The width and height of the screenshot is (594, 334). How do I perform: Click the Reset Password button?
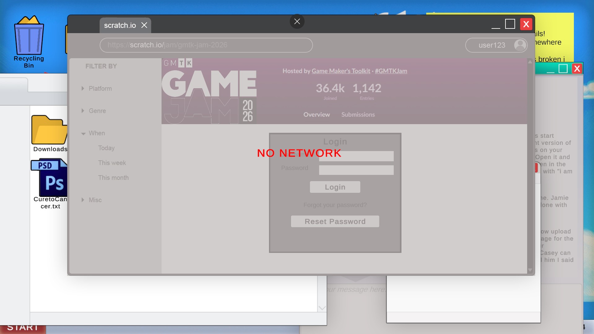(335, 221)
